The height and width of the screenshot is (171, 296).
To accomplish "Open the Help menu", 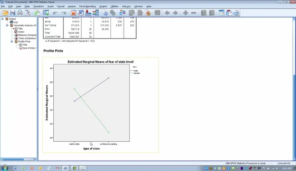I will pos(149,6).
